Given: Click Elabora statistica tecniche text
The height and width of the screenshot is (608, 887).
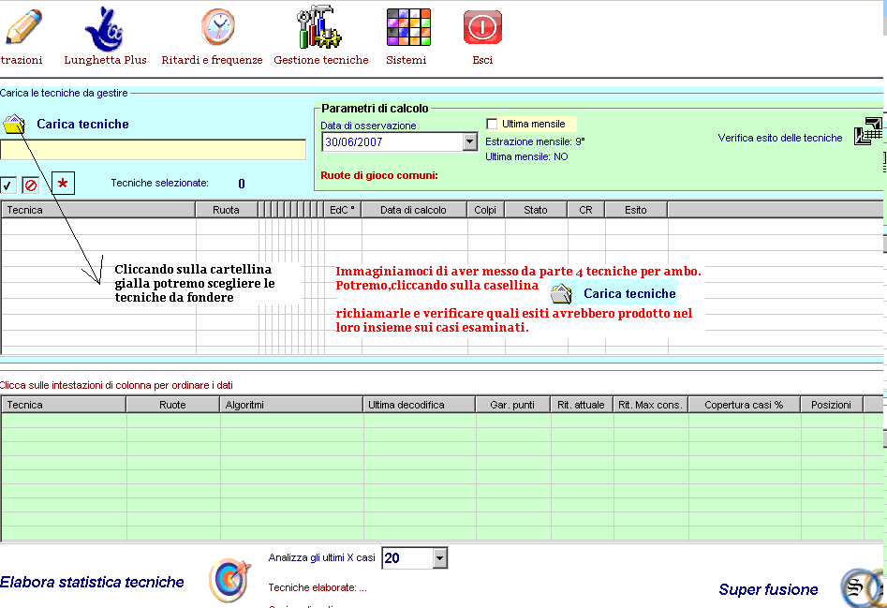Looking at the screenshot, I should 92,582.
